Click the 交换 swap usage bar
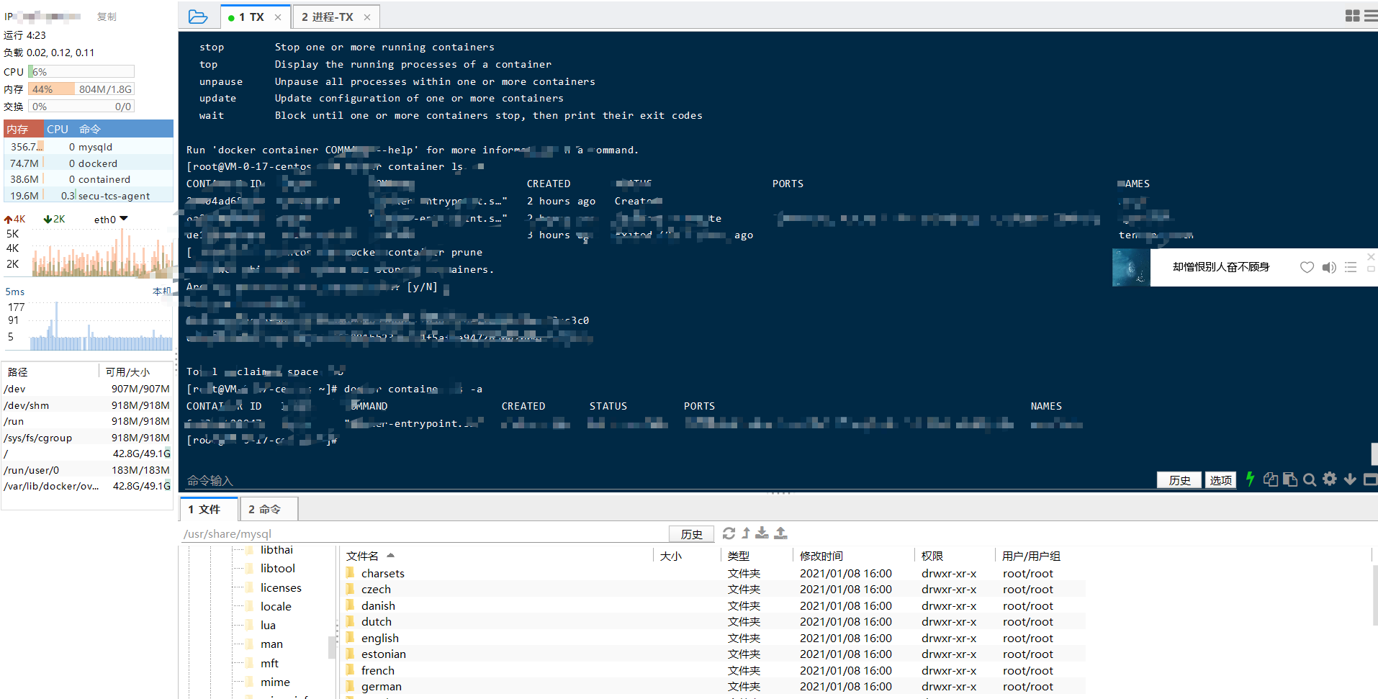1378x699 pixels. (81, 106)
